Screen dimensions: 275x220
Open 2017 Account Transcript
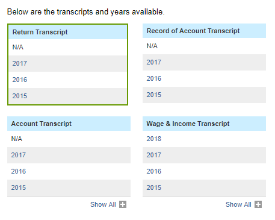(x=19, y=155)
